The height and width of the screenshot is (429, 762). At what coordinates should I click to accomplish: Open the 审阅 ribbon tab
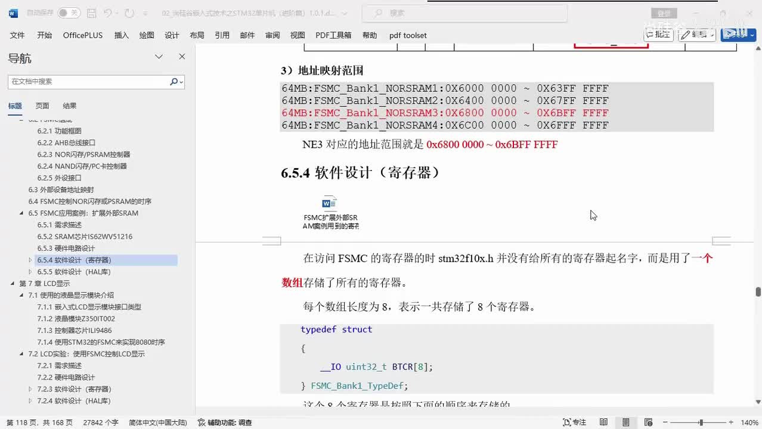[272, 35]
